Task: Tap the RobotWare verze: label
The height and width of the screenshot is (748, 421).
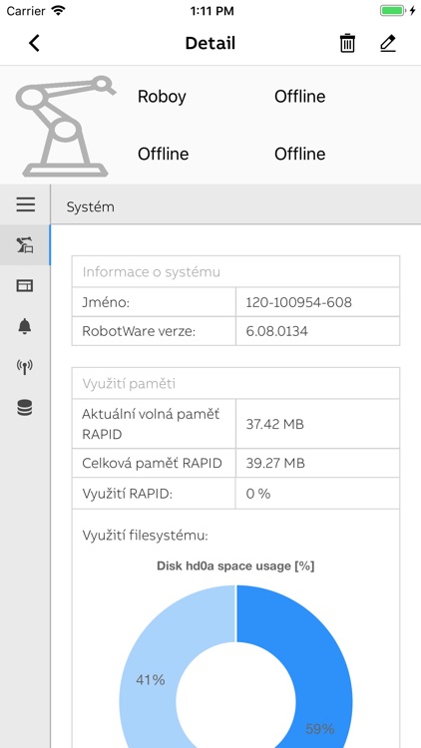Action: [x=139, y=331]
